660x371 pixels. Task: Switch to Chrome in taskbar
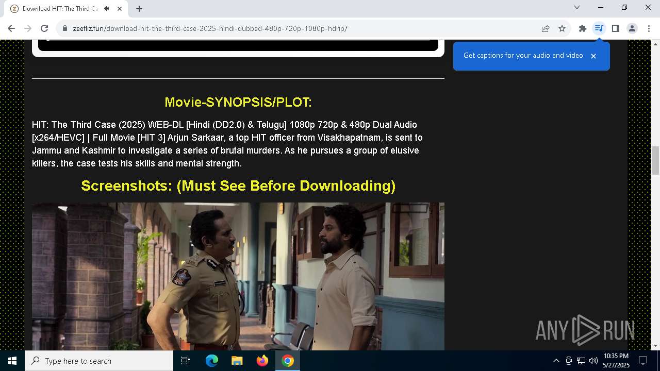288,361
